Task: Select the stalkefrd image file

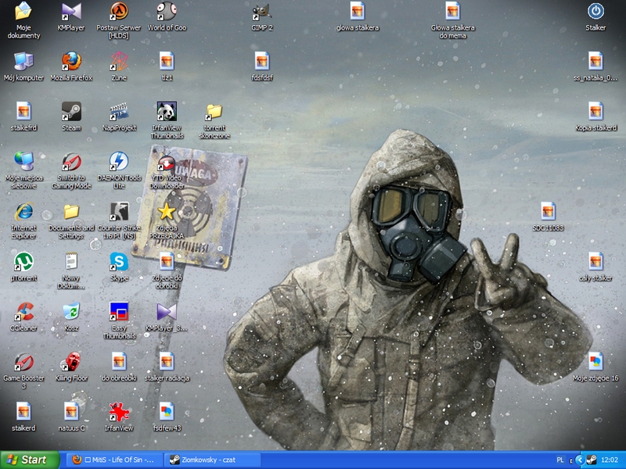Action: (23, 111)
